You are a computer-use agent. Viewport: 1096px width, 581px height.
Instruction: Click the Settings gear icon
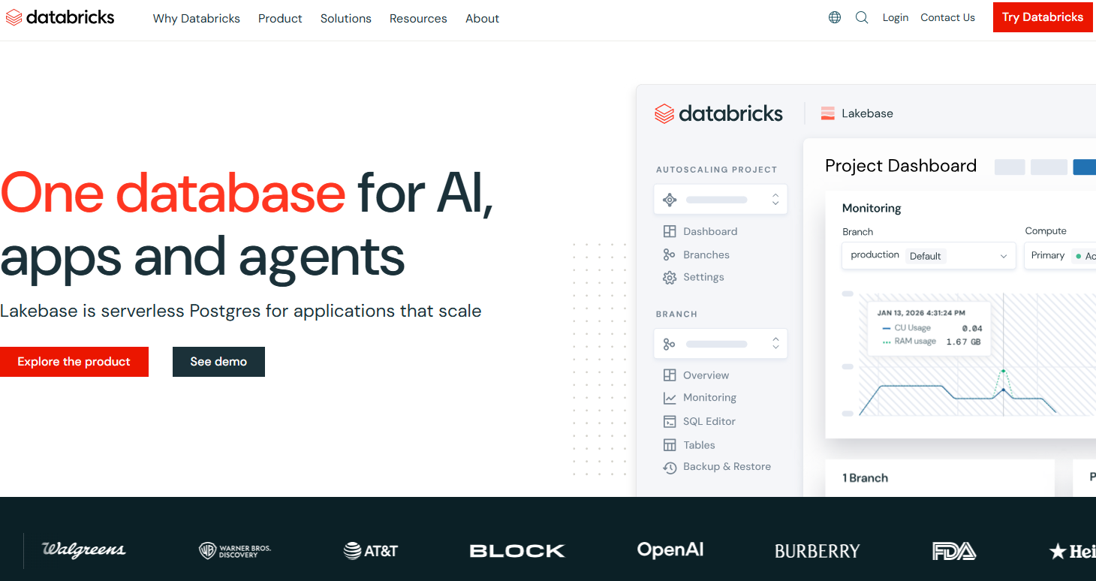point(669,278)
